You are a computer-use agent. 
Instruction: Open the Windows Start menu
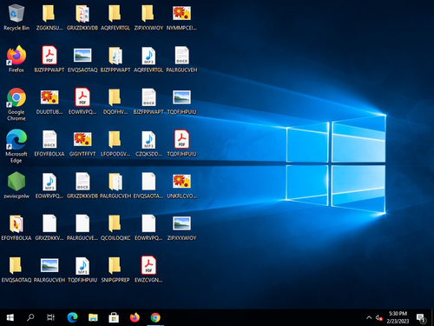pos(10,317)
